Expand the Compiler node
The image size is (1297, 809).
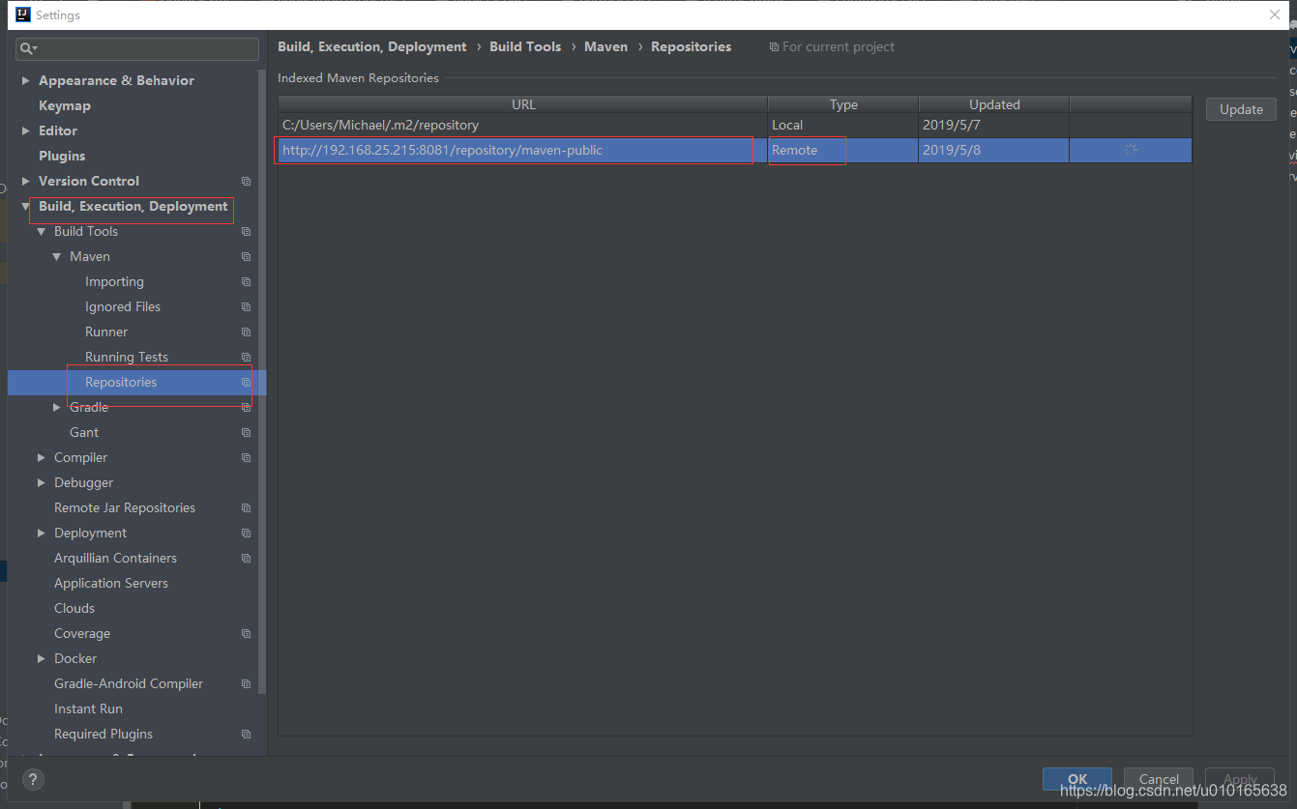[41, 457]
